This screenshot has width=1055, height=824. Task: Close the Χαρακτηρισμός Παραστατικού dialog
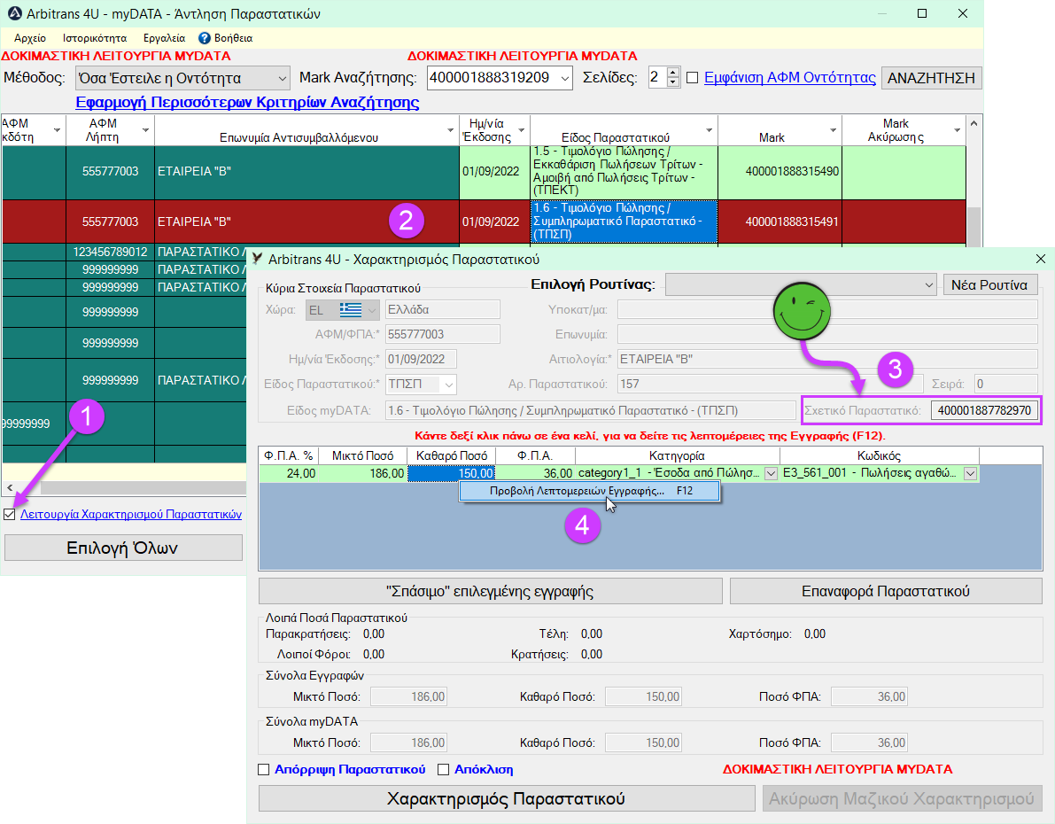tap(1041, 260)
